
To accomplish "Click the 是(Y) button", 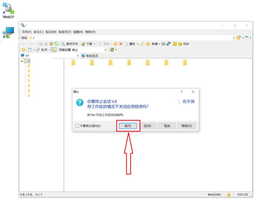I will coord(128,126).
